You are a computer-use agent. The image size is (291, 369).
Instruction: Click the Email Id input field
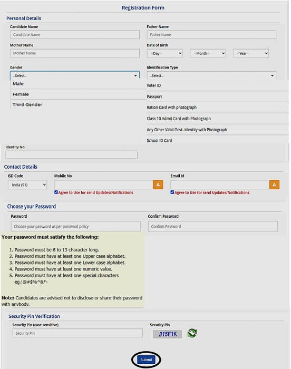pyautogui.click(x=220, y=184)
